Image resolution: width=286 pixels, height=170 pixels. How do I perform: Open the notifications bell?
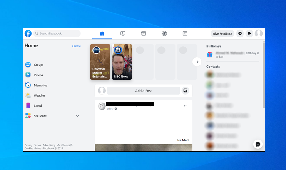click(249, 33)
